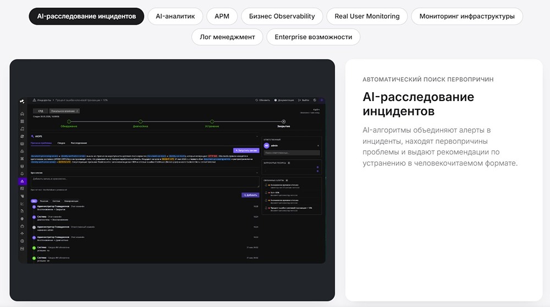
Task: Select the AI-расследование инцидентов tab
Action: [x=86, y=16]
